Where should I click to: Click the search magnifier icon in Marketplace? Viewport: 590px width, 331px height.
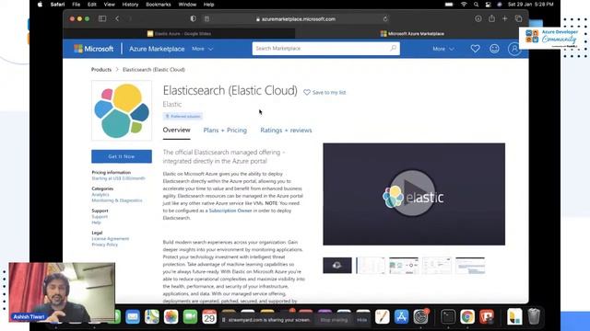[394, 48]
